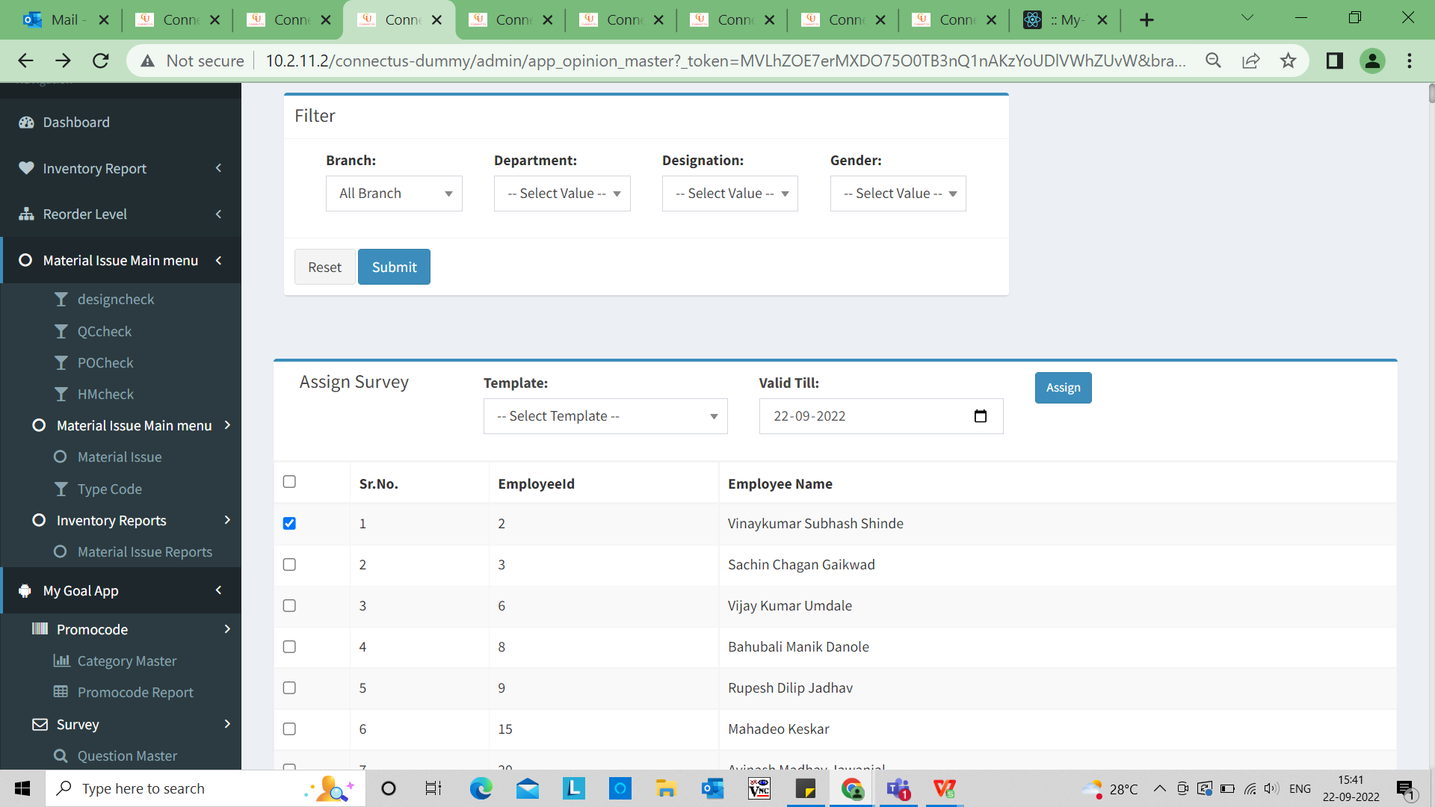Click the Reset filter button
1435x807 pixels.
(324, 267)
